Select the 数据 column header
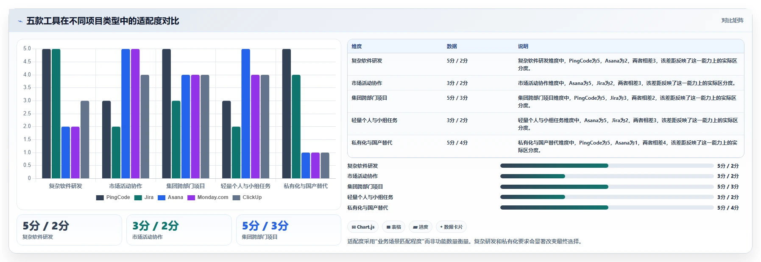 452,46
